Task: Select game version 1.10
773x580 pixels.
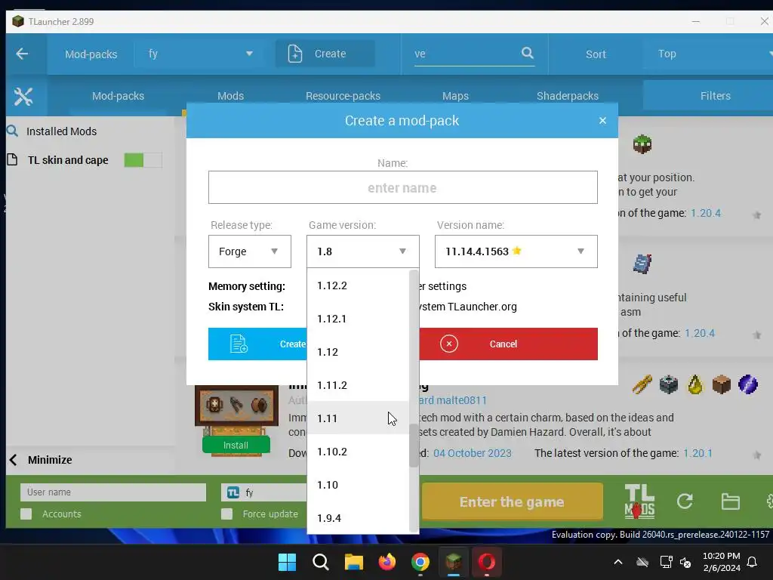Action: pyautogui.click(x=358, y=485)
